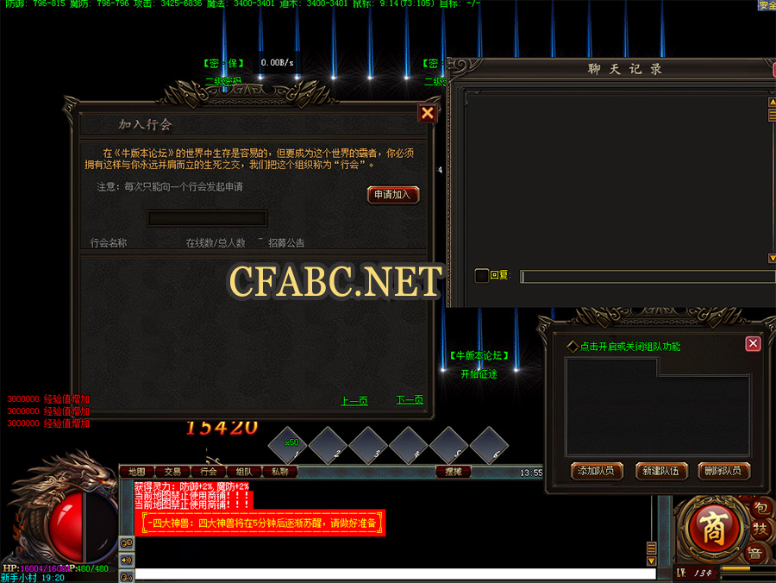Click the 聊天记录 scroll-down arrow

tap(772, 258)
